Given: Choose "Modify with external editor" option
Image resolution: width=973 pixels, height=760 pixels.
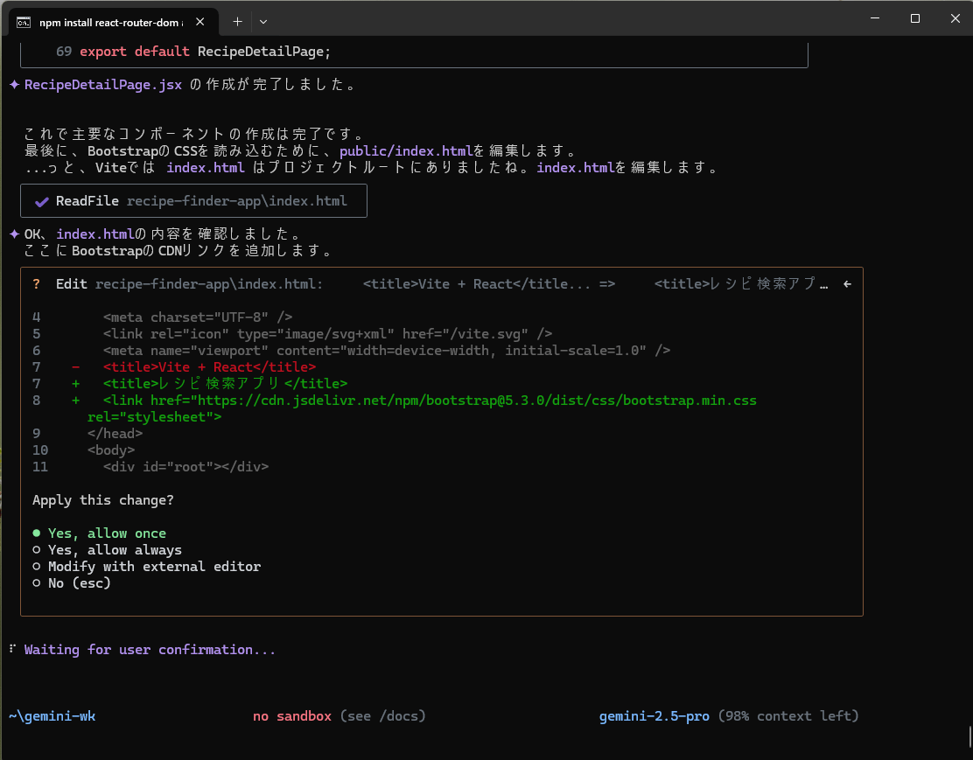Looking at the screenshot, I should 153,567.
